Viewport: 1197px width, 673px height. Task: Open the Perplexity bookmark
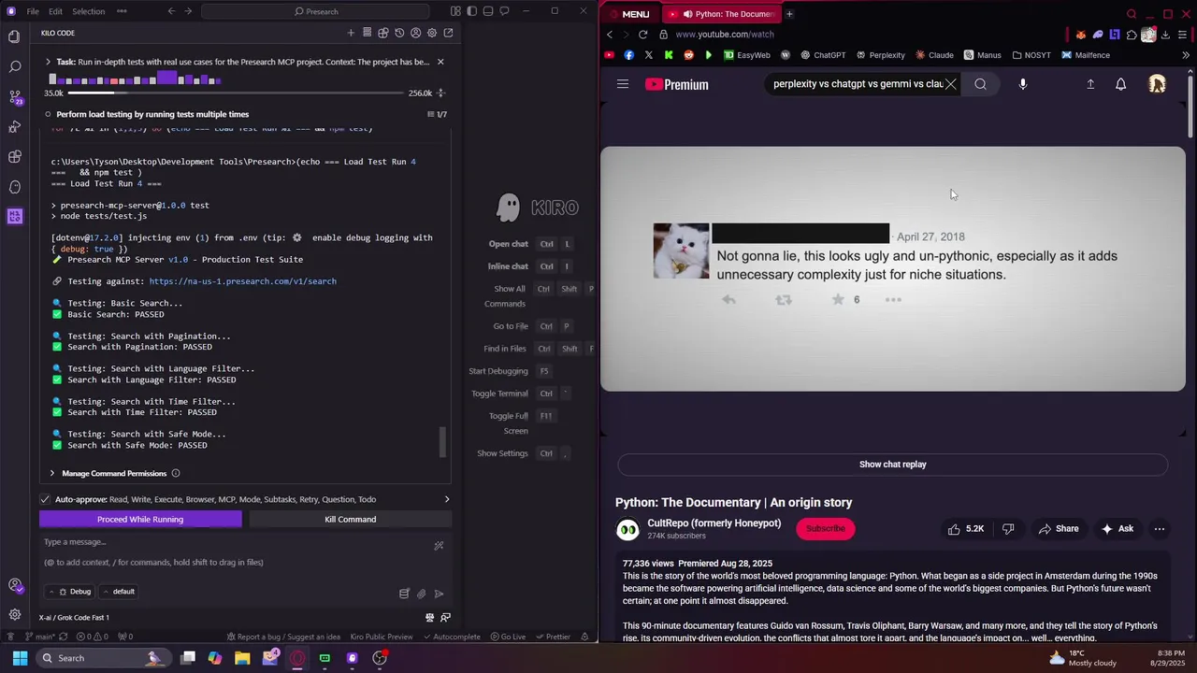tap(880, 55)
